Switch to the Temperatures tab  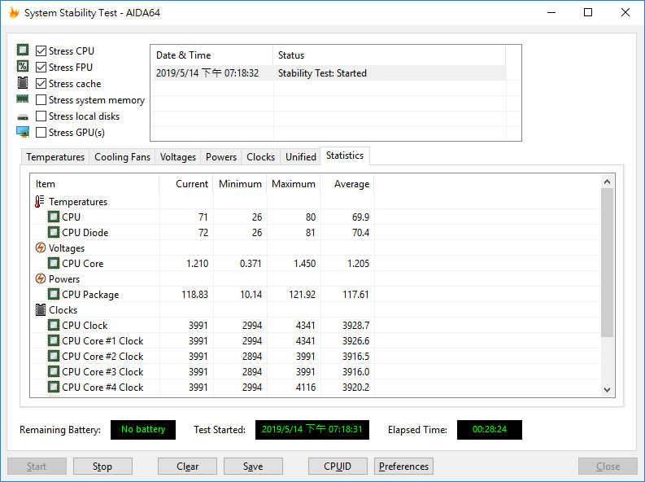tap(55, 157)
